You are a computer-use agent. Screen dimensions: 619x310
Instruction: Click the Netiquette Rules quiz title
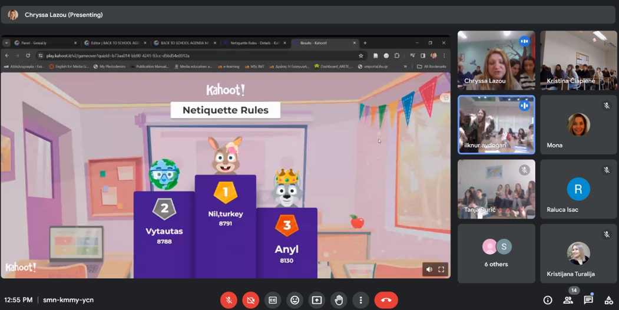pyautogui.click(x=226, y=110)
